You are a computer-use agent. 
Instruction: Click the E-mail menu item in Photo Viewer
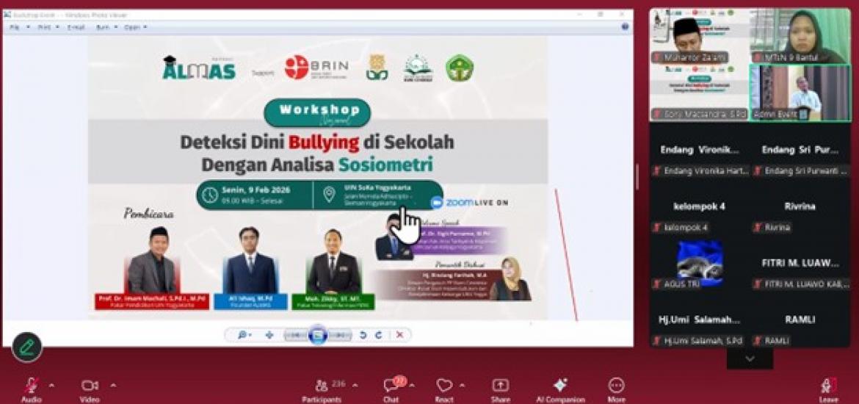click(76, 26)
